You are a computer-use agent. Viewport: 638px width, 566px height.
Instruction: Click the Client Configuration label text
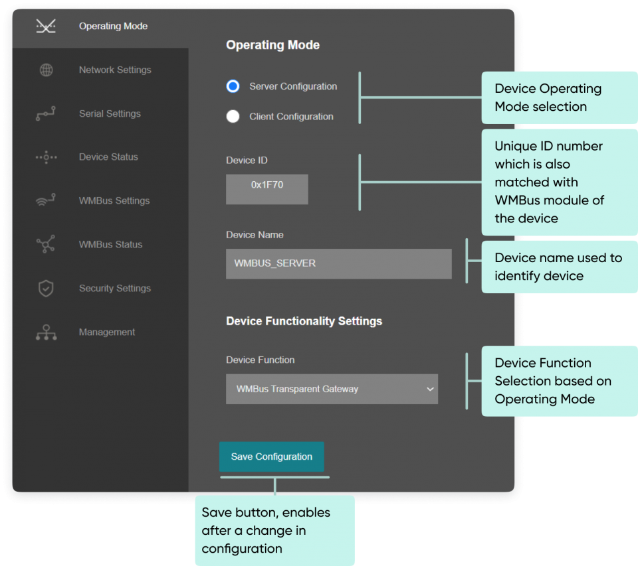tap(291, 117)
